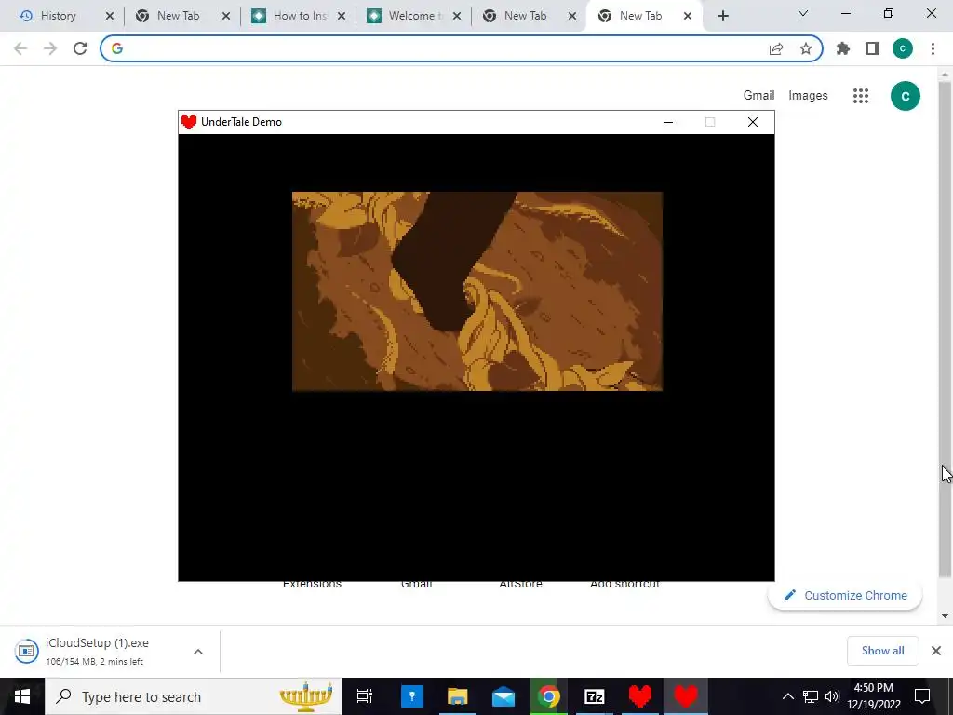Viewport: 953px width, 715px height.
Task: Share this page icon in address bar
Action: coord(776,48)
